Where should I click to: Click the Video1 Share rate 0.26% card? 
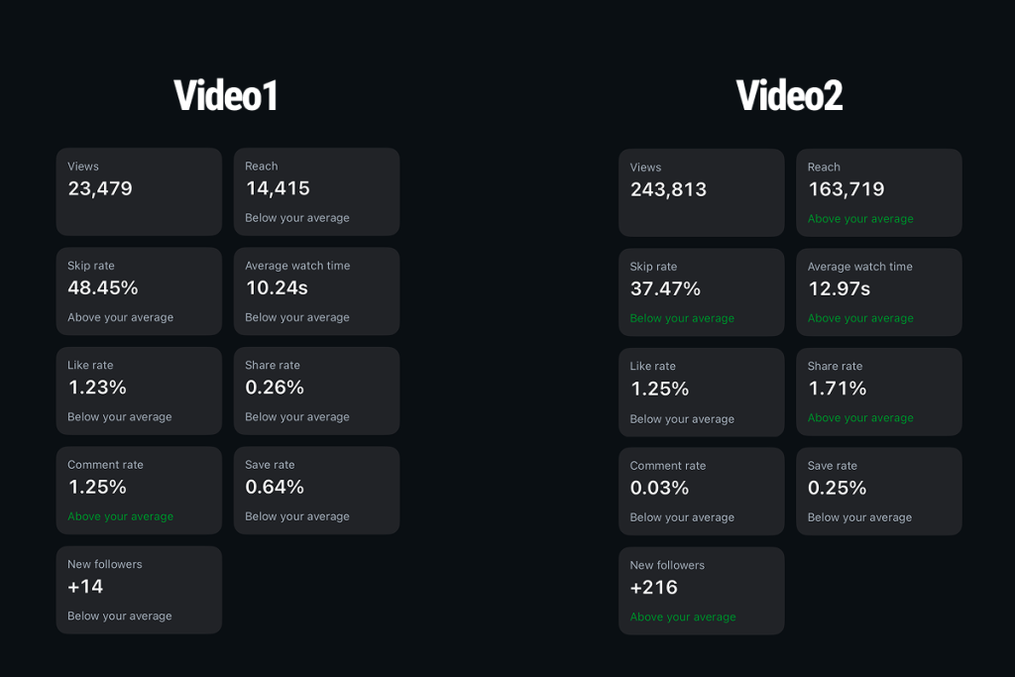pyautogui.click(x=316, y=391)
